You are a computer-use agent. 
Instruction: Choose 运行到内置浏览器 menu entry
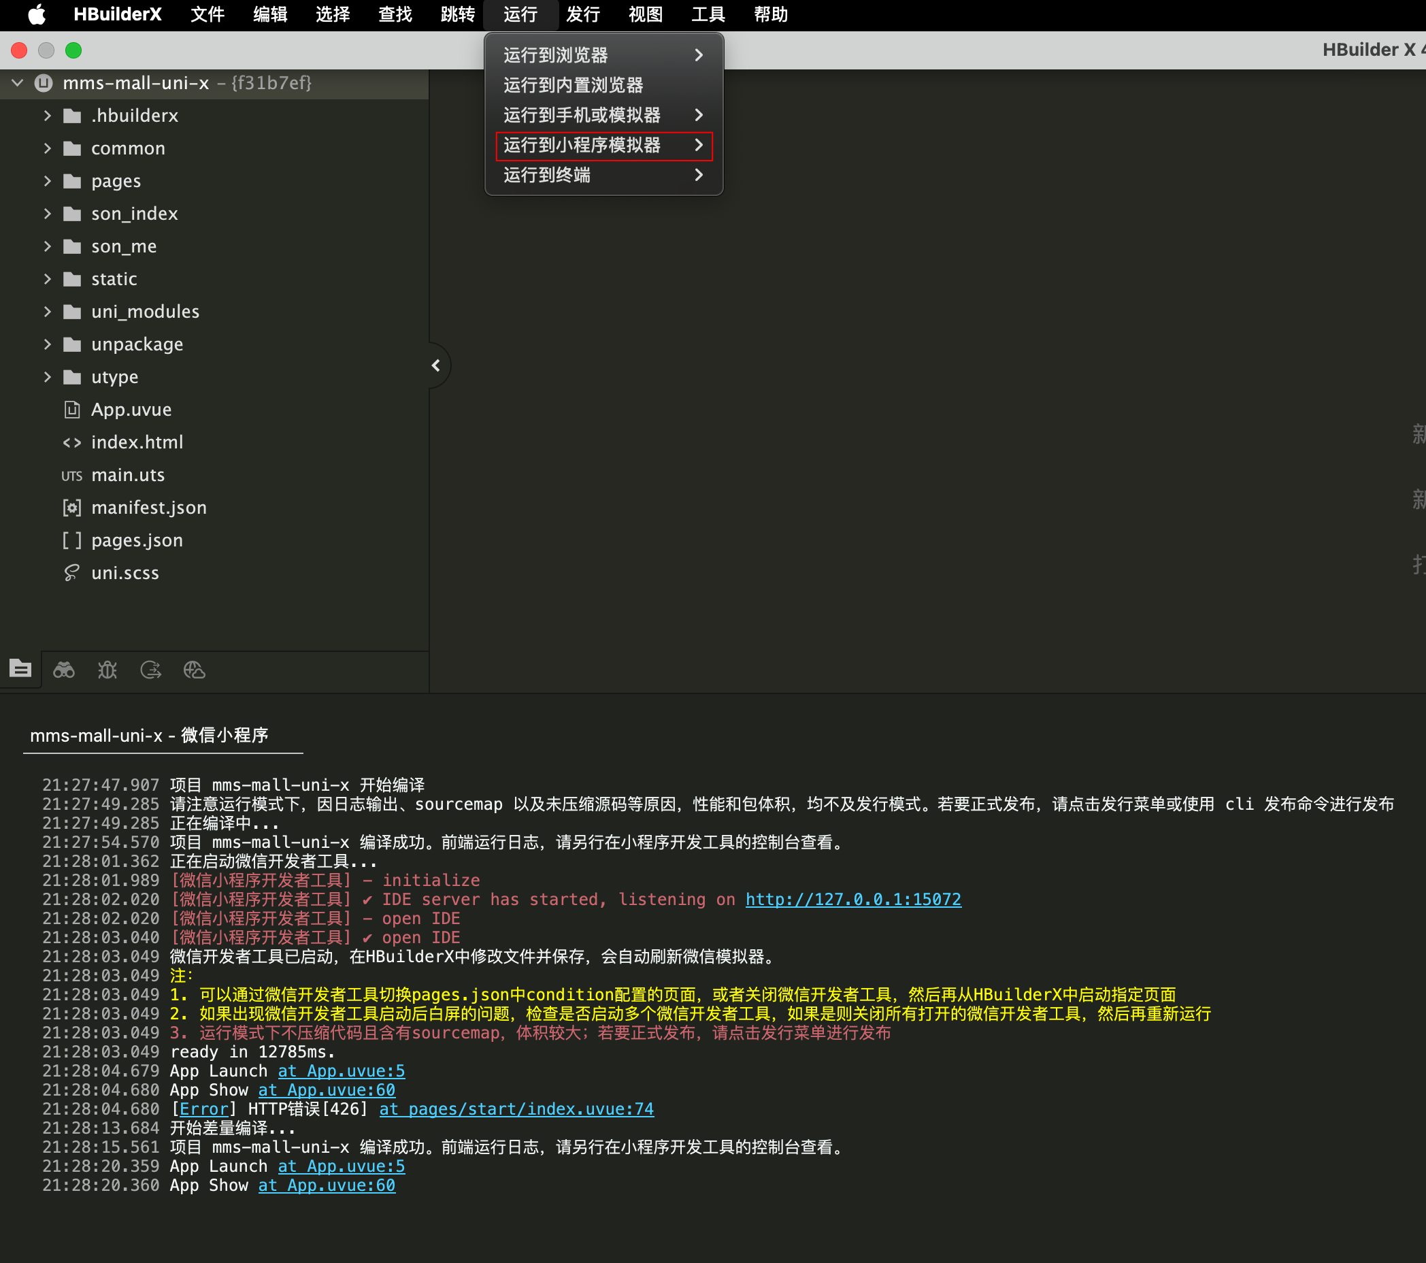pos(603,85)
